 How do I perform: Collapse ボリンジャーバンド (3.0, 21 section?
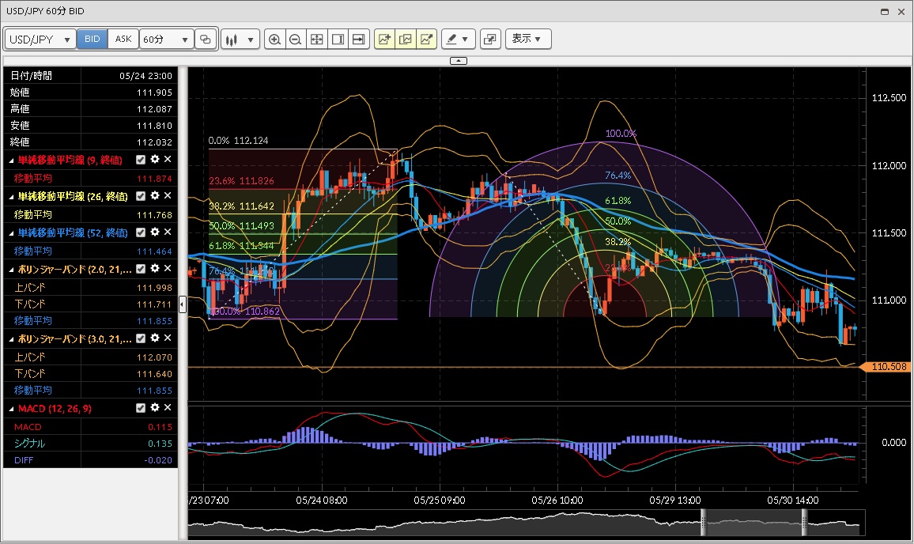[x=11, y=339]
